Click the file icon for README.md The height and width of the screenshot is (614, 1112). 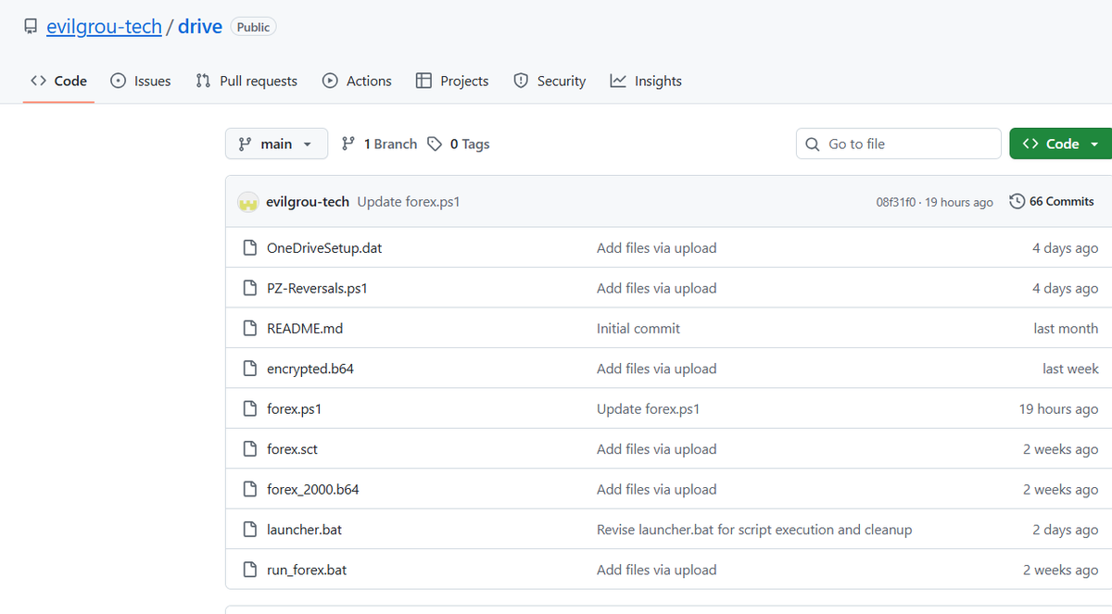click(249, 328)
